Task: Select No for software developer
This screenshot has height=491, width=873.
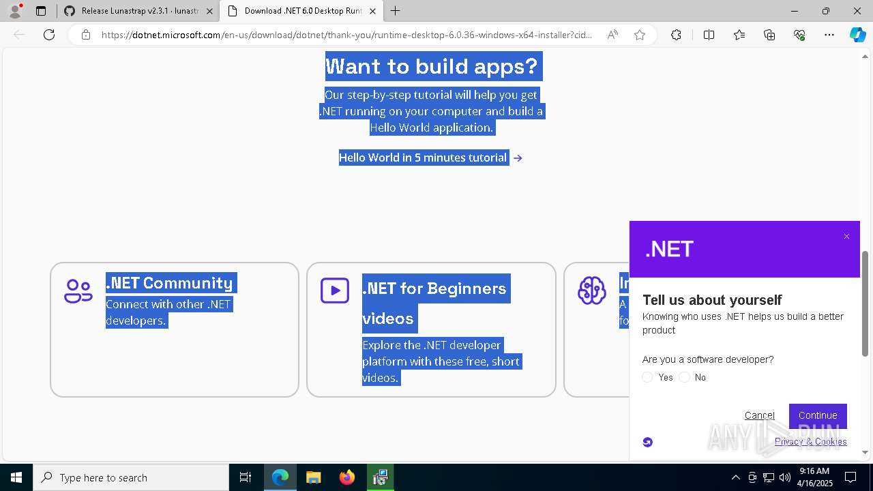Action: [685, 377]
